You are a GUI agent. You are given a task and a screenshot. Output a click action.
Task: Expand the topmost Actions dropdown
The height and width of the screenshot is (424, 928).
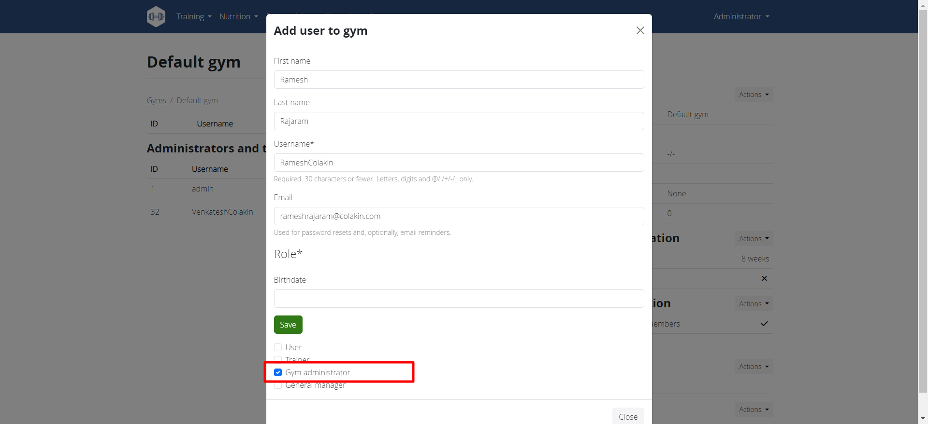[x=753, y=95]
